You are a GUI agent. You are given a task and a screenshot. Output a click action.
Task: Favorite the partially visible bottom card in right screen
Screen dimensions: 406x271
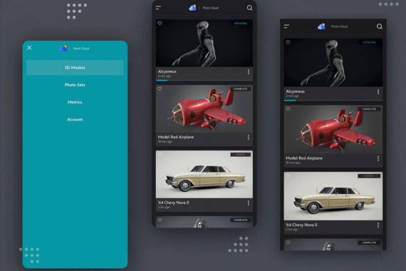click(x=288, y=242)
